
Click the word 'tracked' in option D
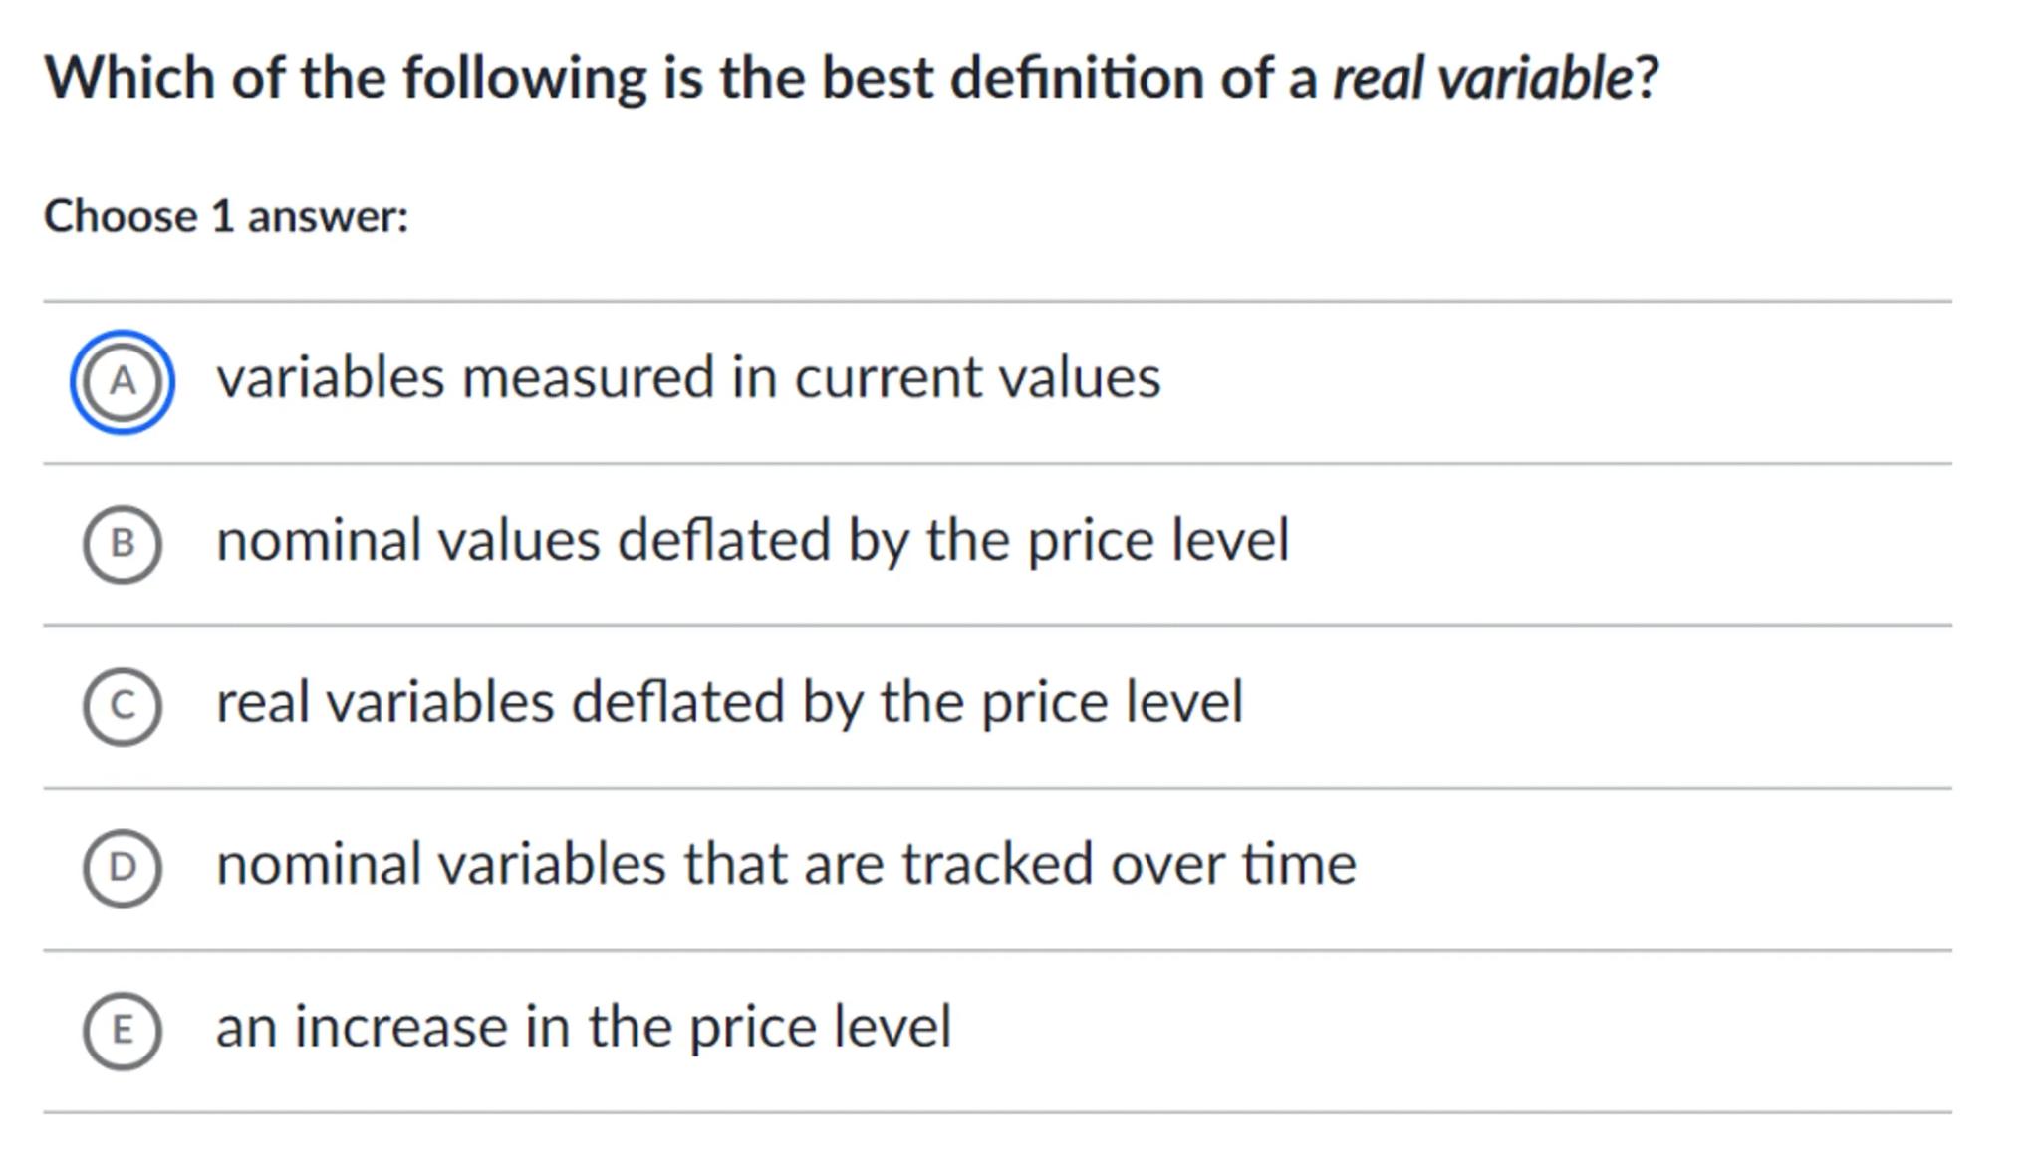click(997, 865)
